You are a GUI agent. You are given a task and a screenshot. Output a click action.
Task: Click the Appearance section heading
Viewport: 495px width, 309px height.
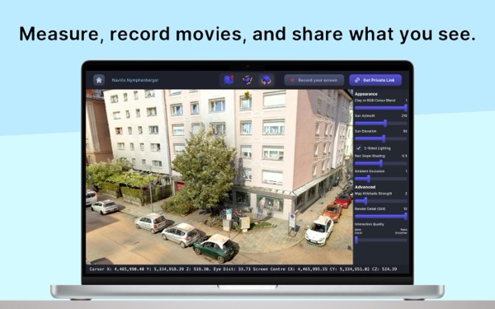(x=365, y=94)
